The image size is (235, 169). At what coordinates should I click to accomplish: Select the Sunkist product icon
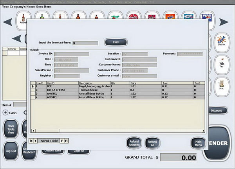(222, 43)
